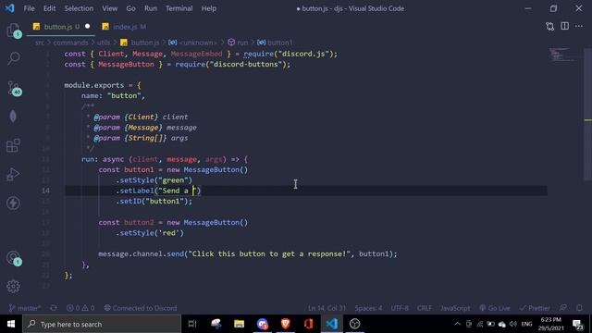Open the volume control in system tray

(512, 324)
